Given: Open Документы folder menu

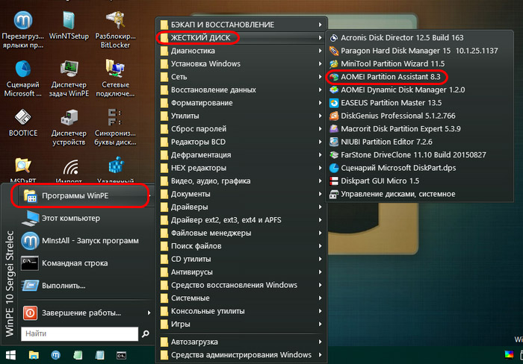Looking at the screenshot, I should [241, 194].
